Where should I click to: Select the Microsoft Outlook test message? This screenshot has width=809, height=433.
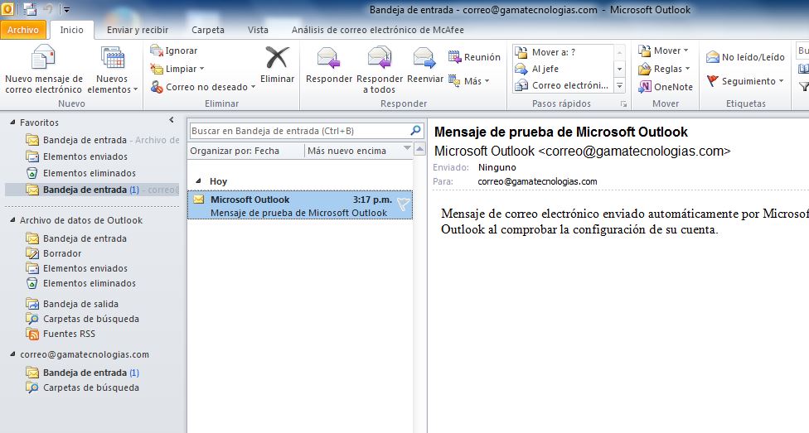[x=300, y=205]
